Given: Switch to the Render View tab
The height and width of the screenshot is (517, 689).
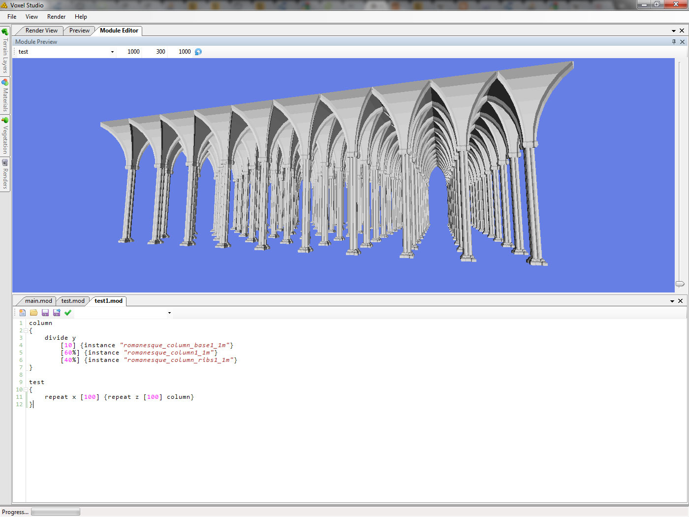Looking at the screenshot, I should pyautogui.click(x=41, y=31).
